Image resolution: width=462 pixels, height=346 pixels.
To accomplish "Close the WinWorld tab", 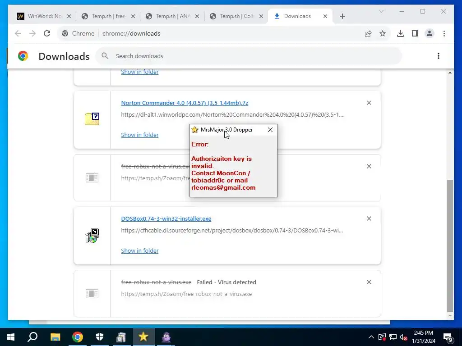I will [69, 16].
